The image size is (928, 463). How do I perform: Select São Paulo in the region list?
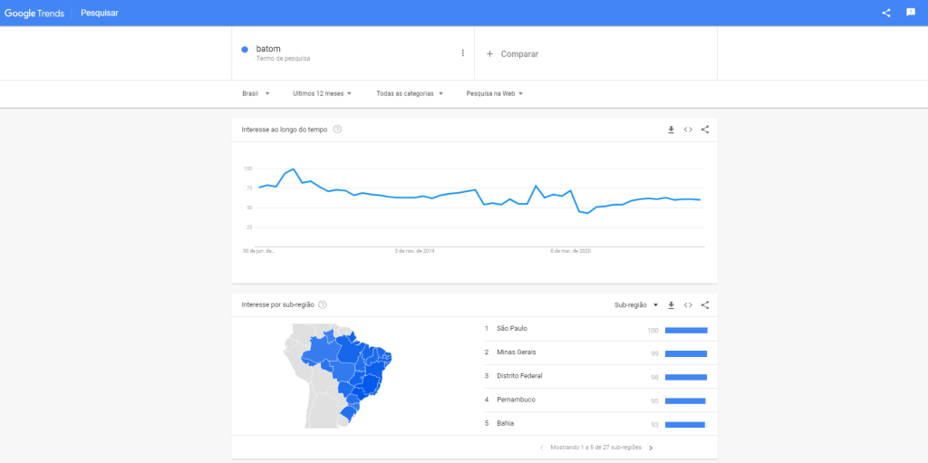tap(512, 329)
